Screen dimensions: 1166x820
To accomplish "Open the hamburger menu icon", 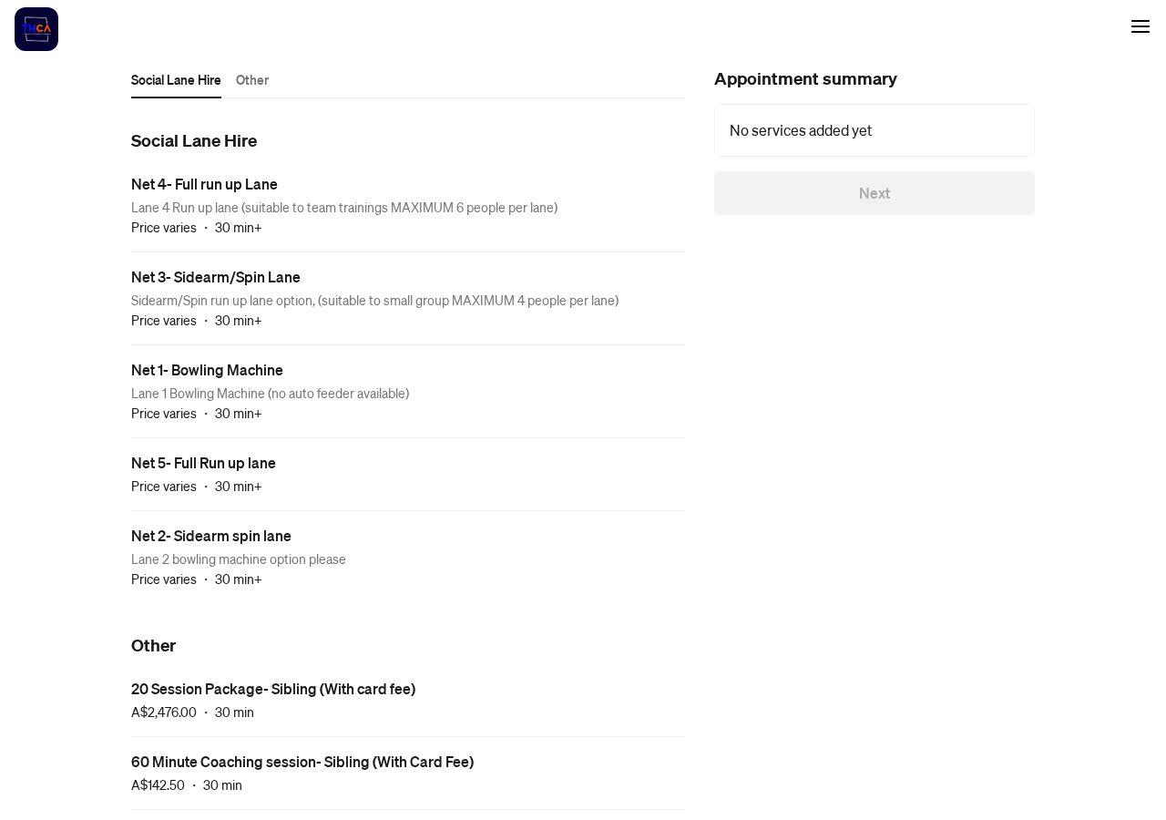I will (1140, 26).
